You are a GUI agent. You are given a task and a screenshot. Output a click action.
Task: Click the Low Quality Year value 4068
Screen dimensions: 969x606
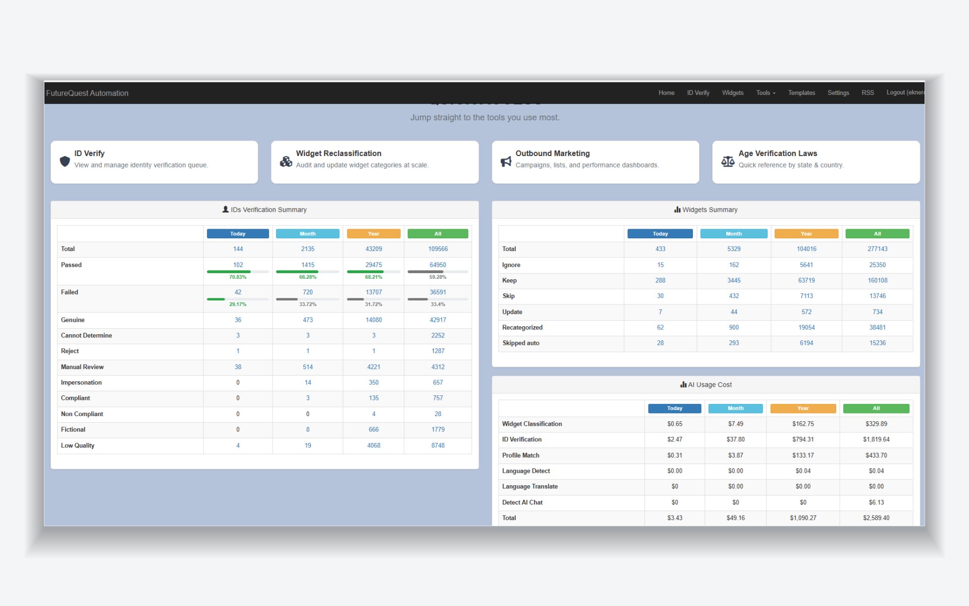[x=373, y=445]
